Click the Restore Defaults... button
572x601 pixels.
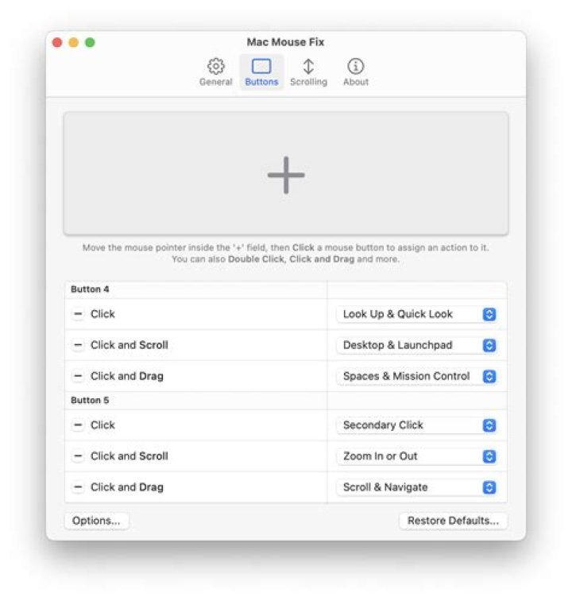[x=454, y=521]
